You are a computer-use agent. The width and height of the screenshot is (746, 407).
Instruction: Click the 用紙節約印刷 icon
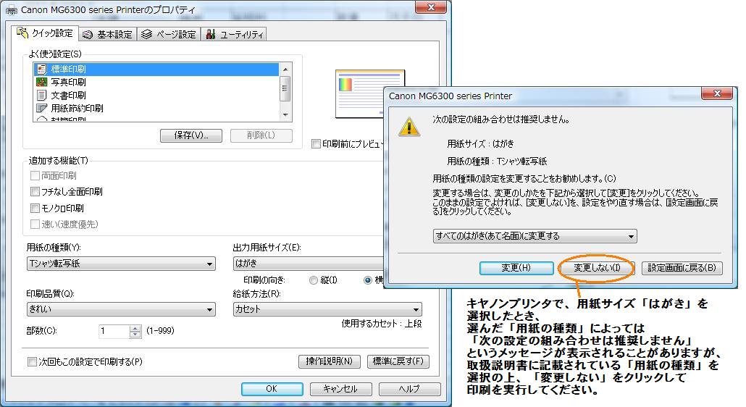pyautogui.click(x=42, y=108)
